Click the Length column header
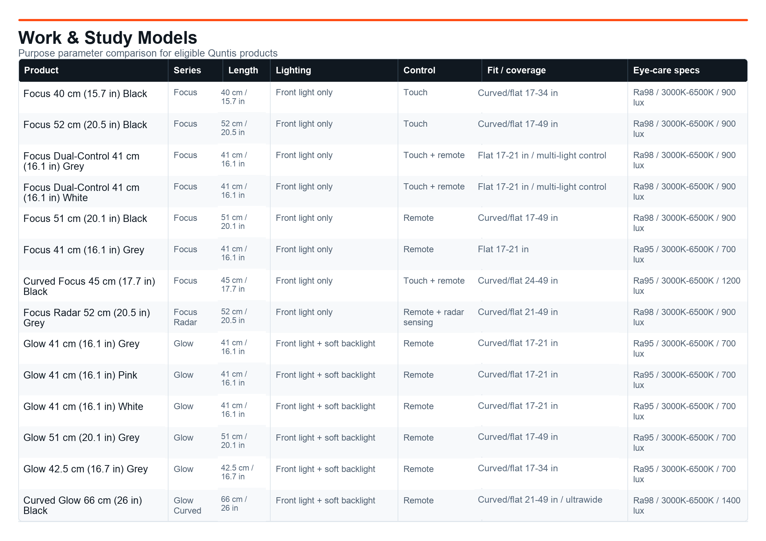This screenshot has height=541, width=766. (x=247, y=70)
